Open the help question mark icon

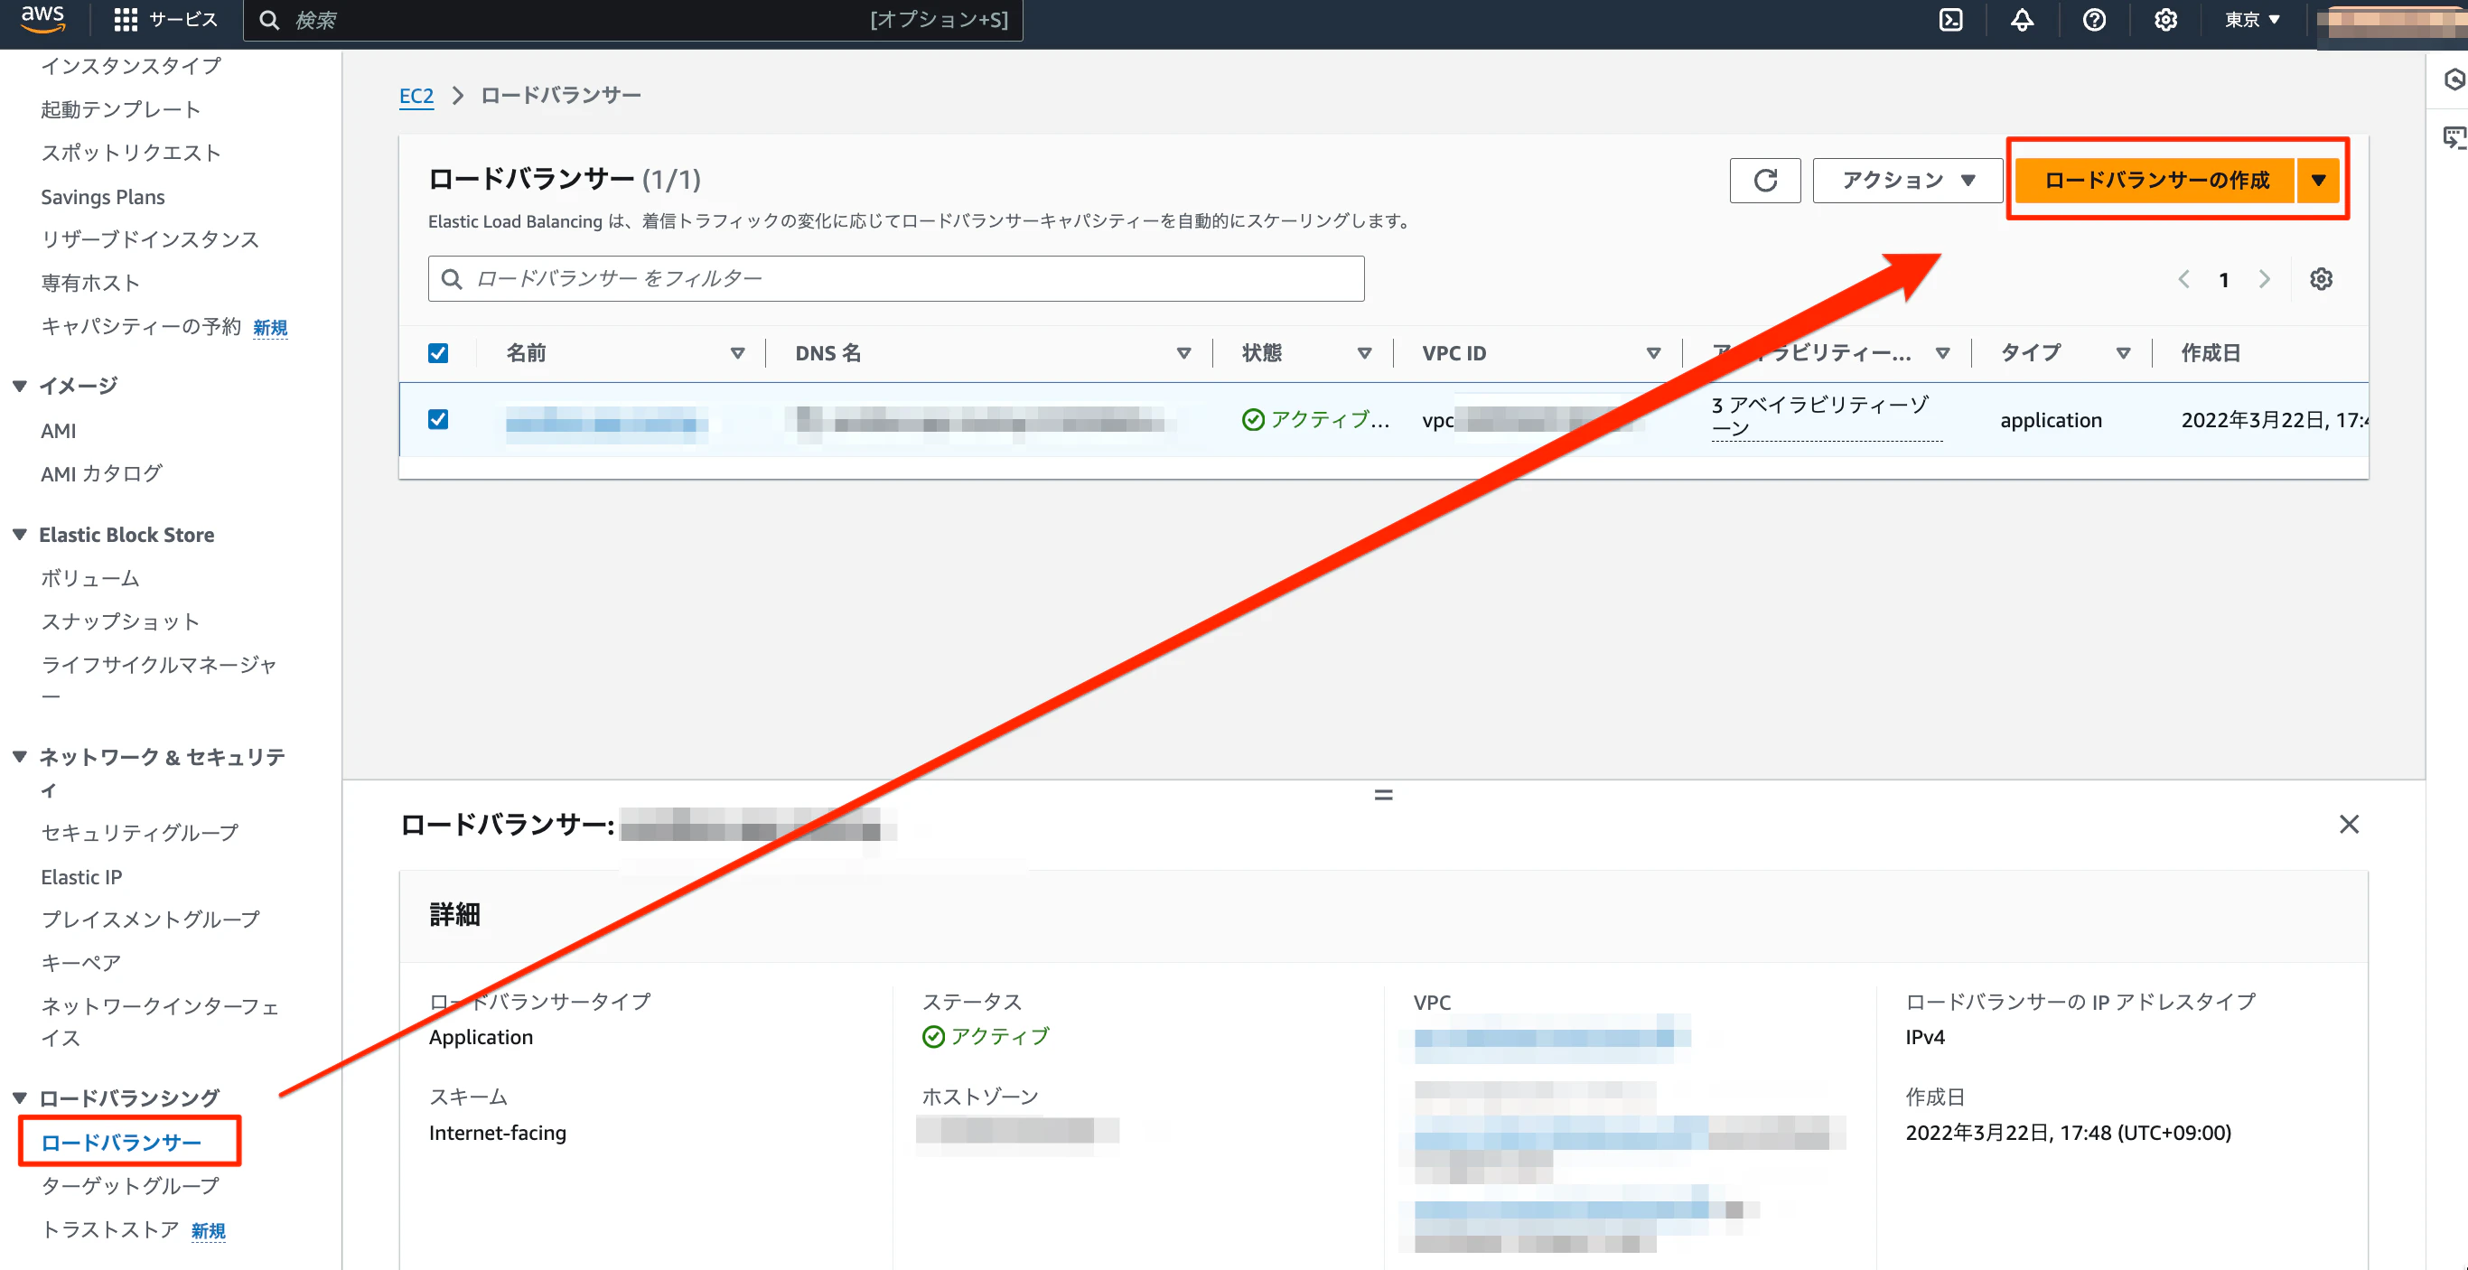pyautogui.click(x=2093, y=20)
